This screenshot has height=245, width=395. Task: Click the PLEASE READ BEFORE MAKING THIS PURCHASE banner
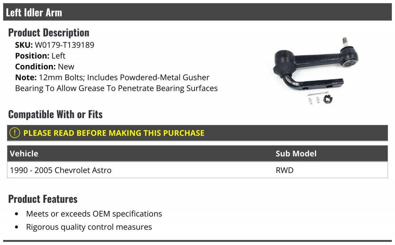point(197,133)
